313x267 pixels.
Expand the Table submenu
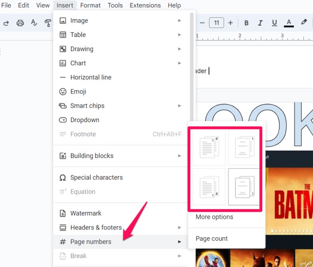click(x=121, y=35)
